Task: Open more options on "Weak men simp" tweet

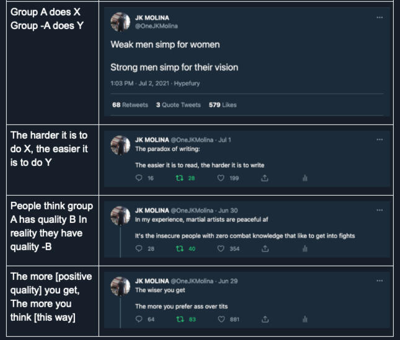Action: tap(380, 17)
